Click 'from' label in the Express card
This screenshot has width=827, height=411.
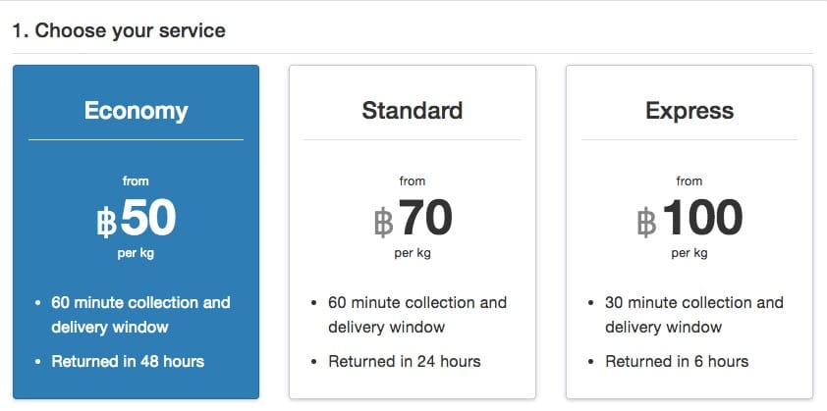(689, 180)
